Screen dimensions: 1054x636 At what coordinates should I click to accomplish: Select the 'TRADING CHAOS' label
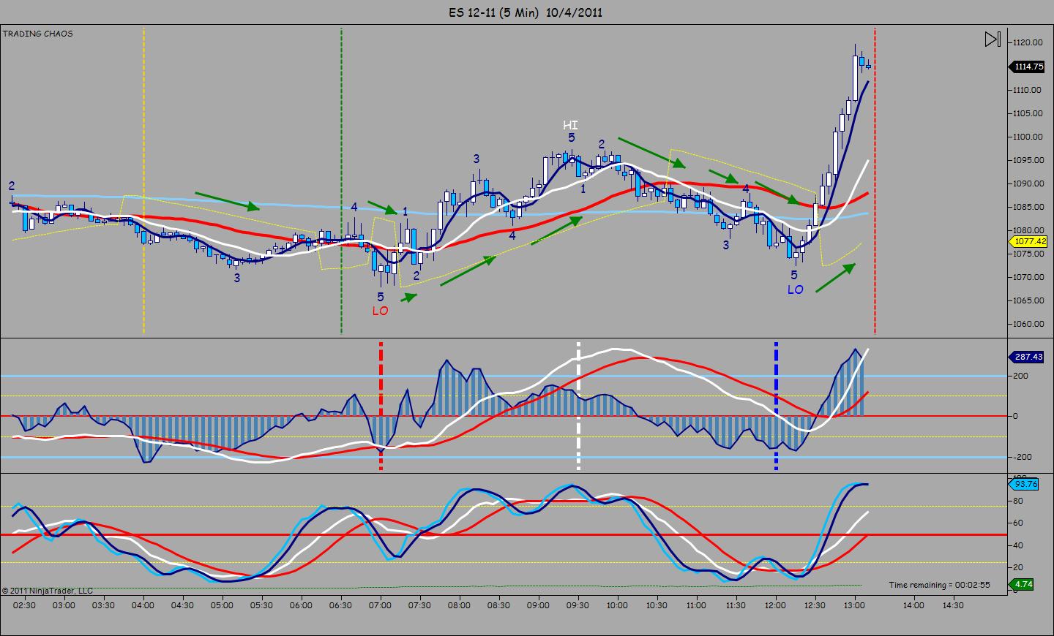click(x=38, y=34)
